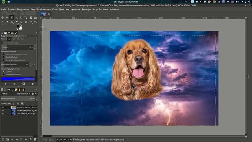The image size is (252, 142).
Task: Toggle lock position (cross) icon
Action: [18, 103]
